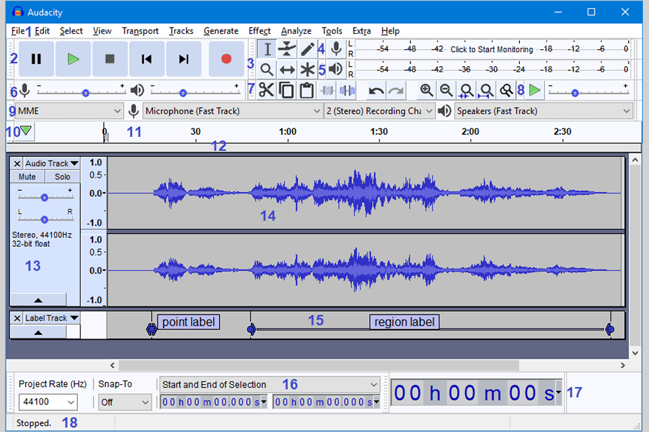Open the Project Rate 44100 dropdown

coord(48,402)
